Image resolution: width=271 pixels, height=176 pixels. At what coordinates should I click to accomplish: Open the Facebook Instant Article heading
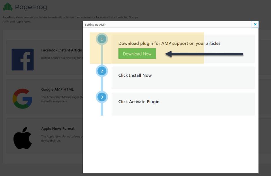point(61,50)
